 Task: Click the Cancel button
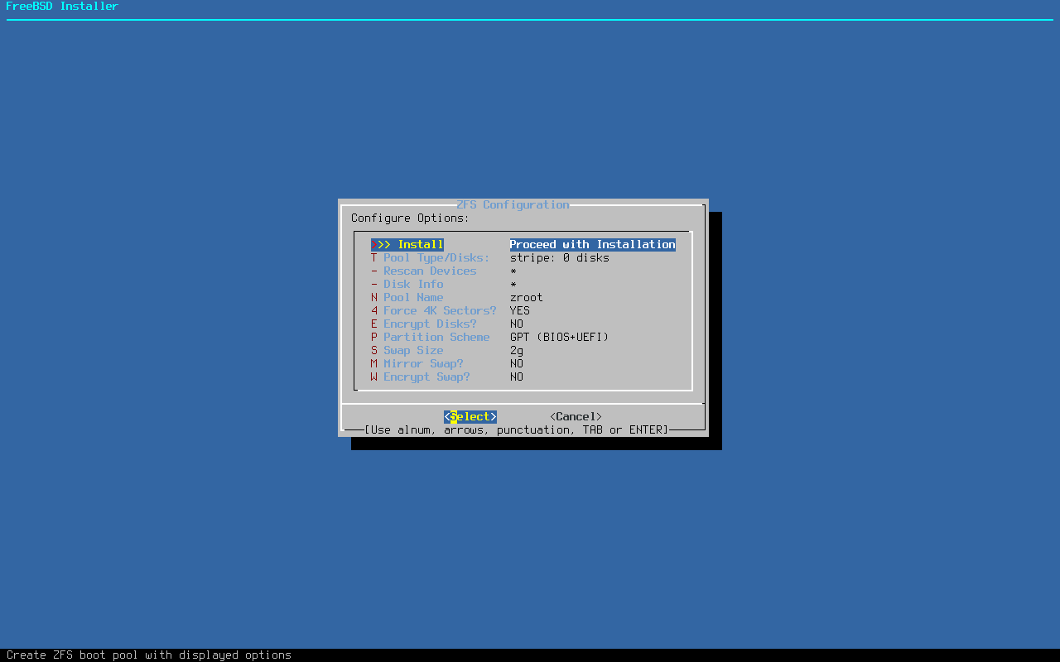576,416
